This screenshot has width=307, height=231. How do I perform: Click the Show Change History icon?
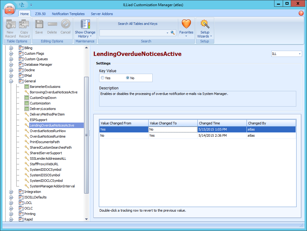point(85,24)
